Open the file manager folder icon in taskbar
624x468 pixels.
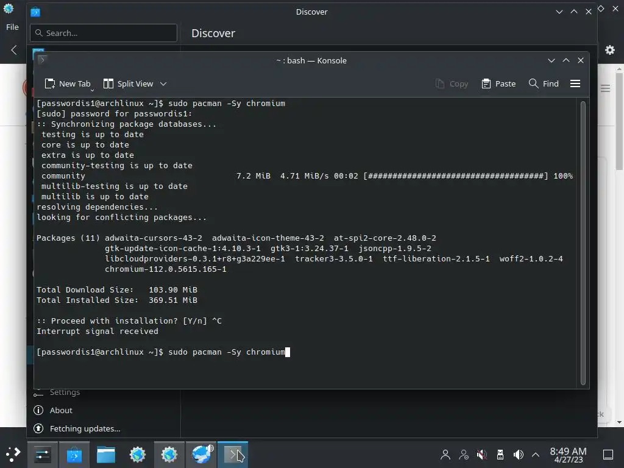coord(106,455)
